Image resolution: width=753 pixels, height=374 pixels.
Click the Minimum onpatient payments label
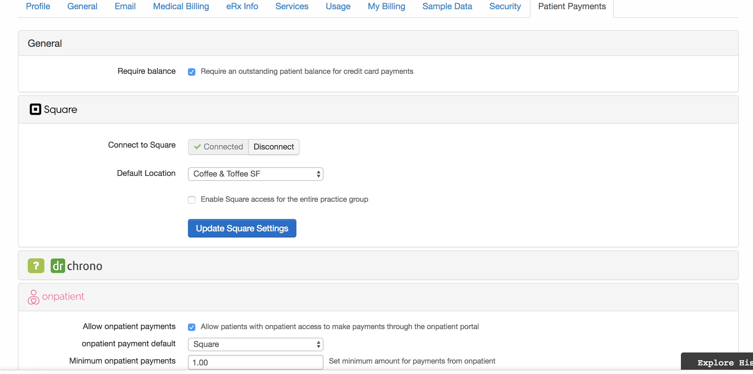coord(122,361)
